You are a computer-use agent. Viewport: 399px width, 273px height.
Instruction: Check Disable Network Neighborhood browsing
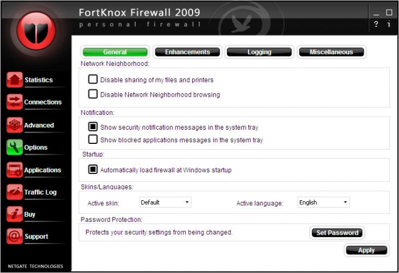(92, 94)
